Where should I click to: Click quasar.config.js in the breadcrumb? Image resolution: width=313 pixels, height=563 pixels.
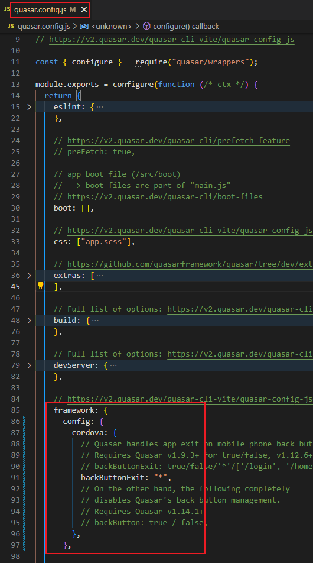44,26
